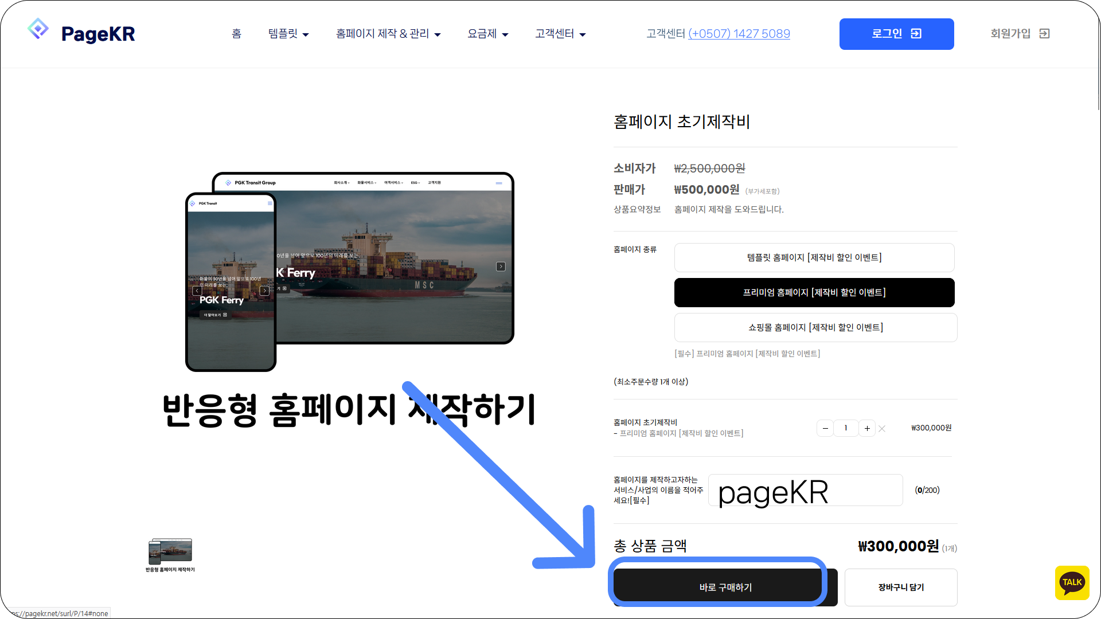1101x619 pixels.
Task: Select 프리미엄 홈페이지 option
Action: [814, 293]
